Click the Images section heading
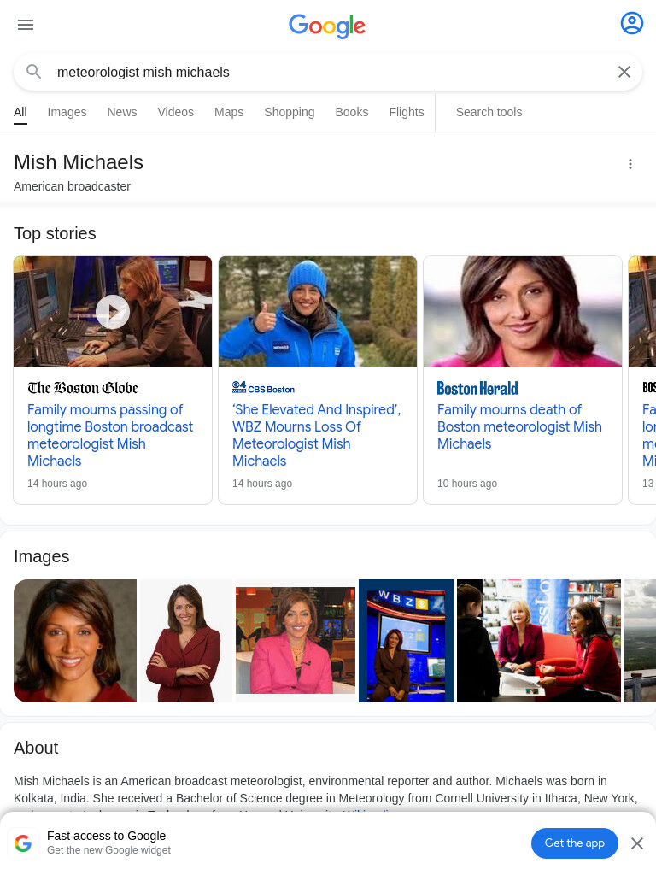The image size is (656, 875). pos(41,556)
